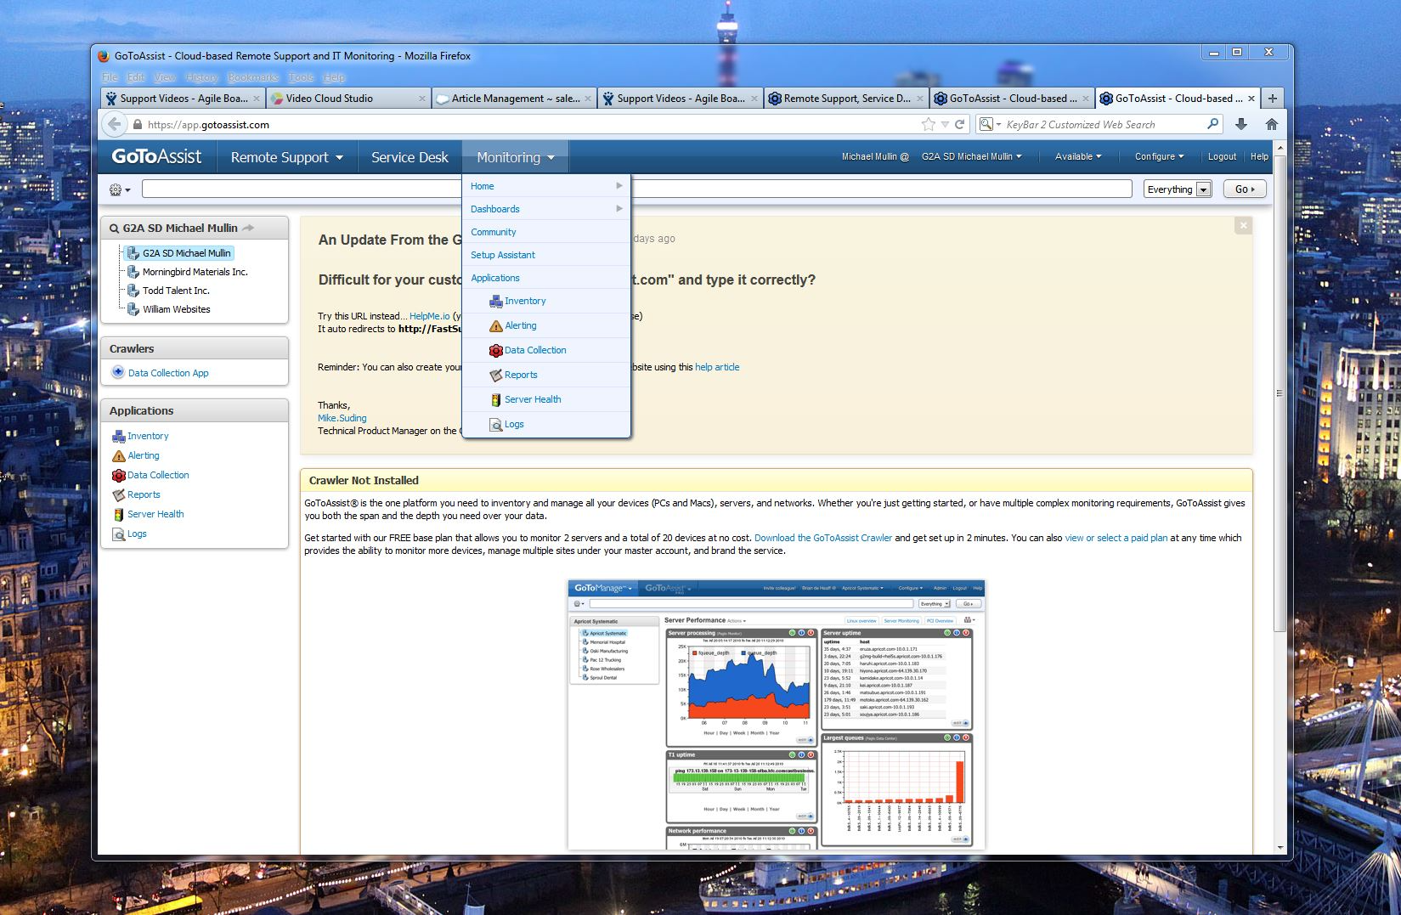Image resolution: width=1401 pixels, height=915 pixels.
Task: Click Download the GoToAssist Crawler link
Action: click(823, 538)
